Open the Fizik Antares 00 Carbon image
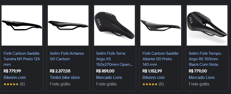This screenshot has height=94, width=231. [x=68, y=25]
